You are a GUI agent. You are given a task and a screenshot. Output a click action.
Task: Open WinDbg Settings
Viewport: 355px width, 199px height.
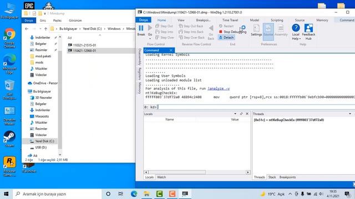[x=256, y=30]
